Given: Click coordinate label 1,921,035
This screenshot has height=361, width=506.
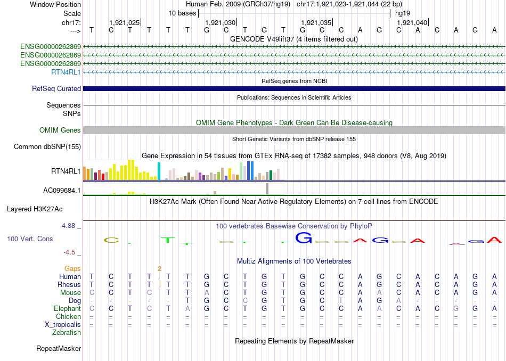Looking at the screenshot, I should click(x=316, y=22).
